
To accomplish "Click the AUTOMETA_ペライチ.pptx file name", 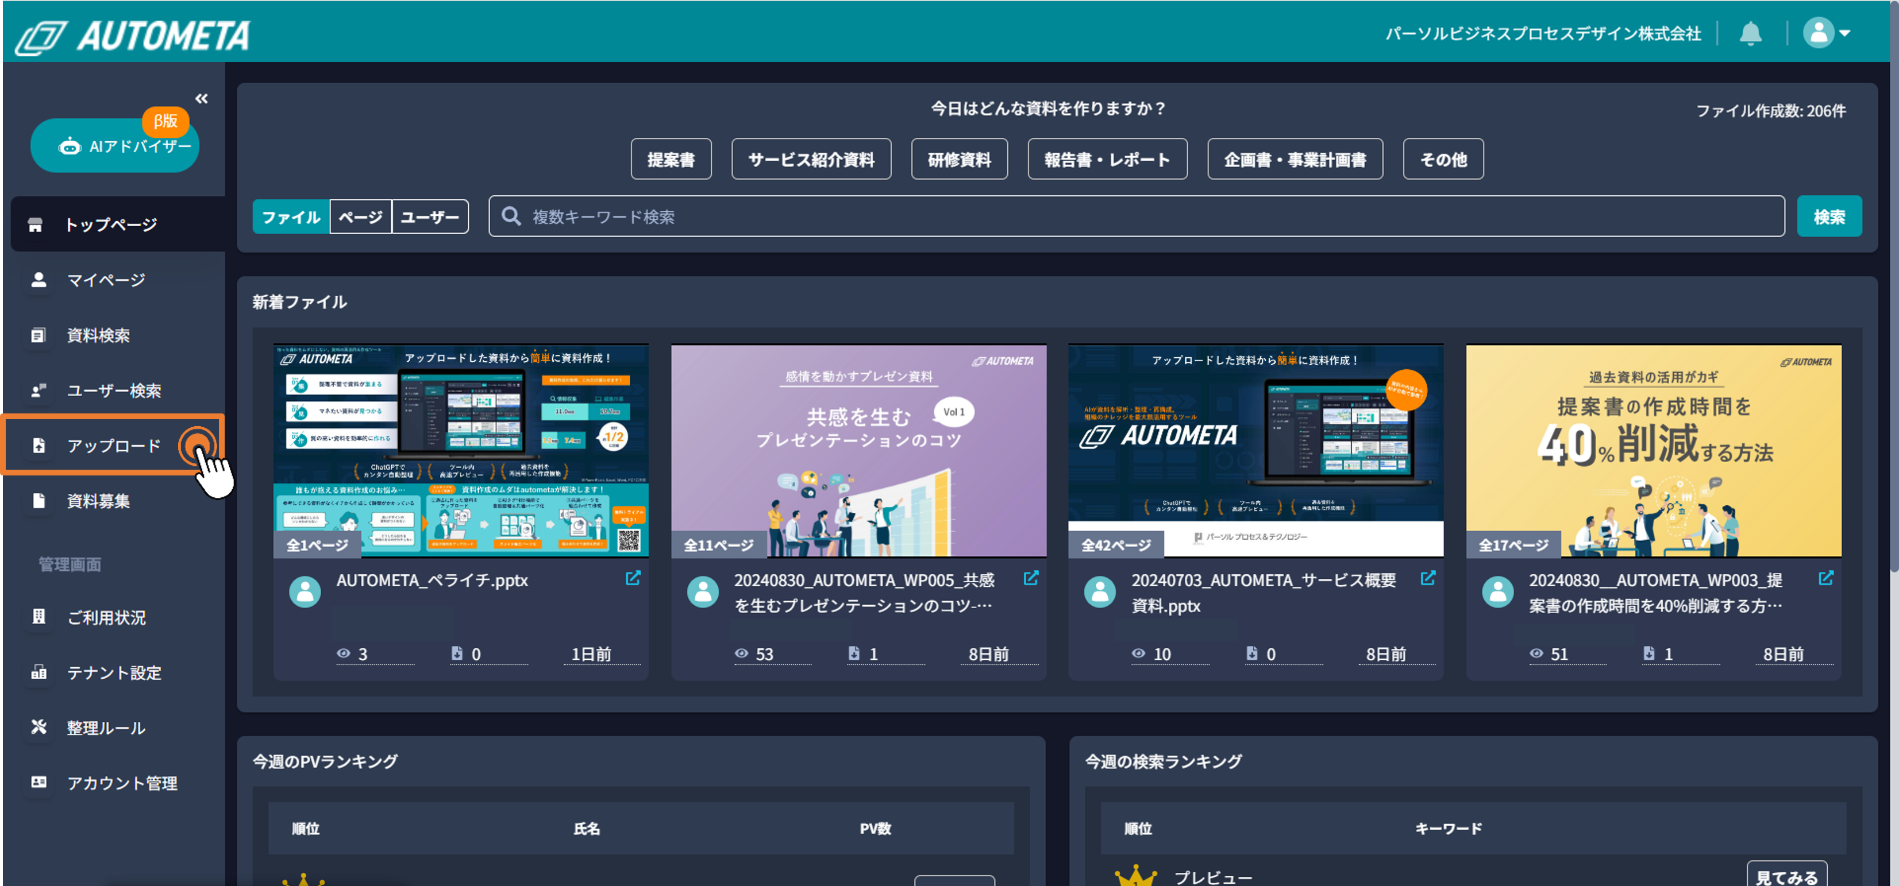I will [433, 581].
